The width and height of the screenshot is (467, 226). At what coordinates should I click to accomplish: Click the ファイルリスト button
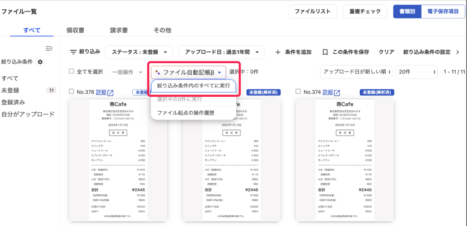(313, 12)
